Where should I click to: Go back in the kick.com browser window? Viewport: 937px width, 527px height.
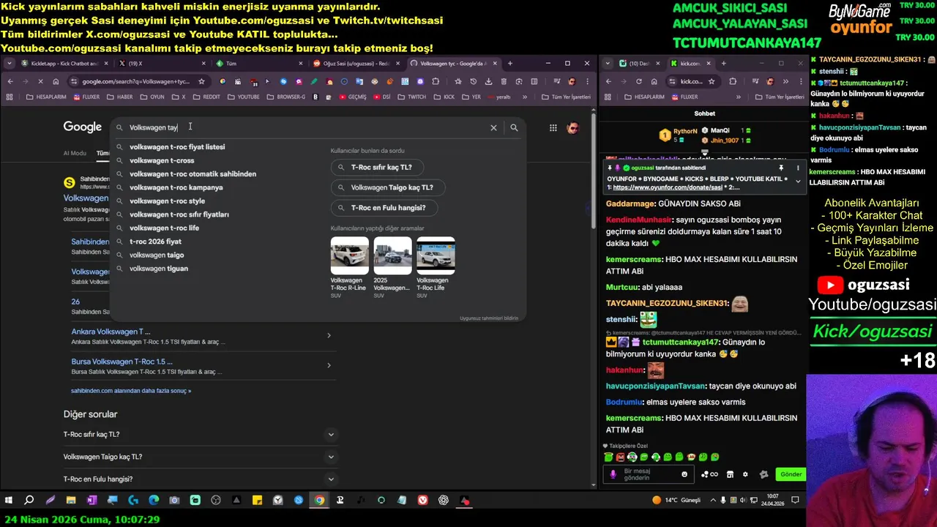[x=608, y=81]
